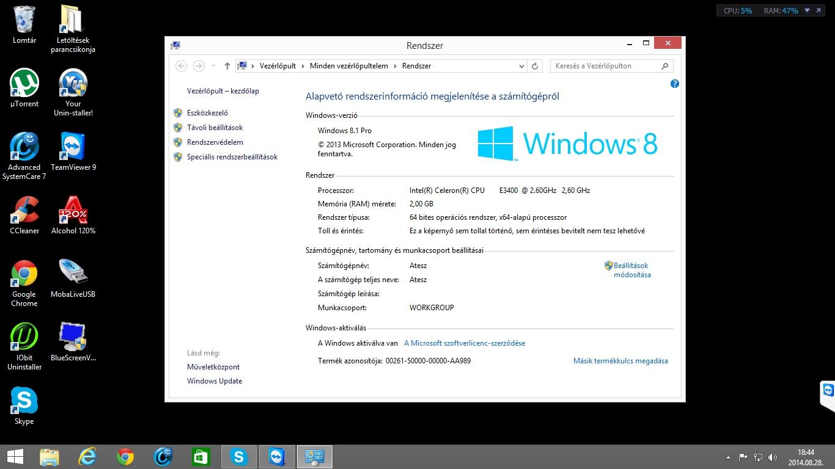The height and width of the screenshot is (469, 835).
Task: Select IObit Uninstaller desktop icon
Action: (x=24, y=347)
